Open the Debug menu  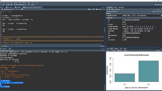pyautogui.click(x=24, y=3)
